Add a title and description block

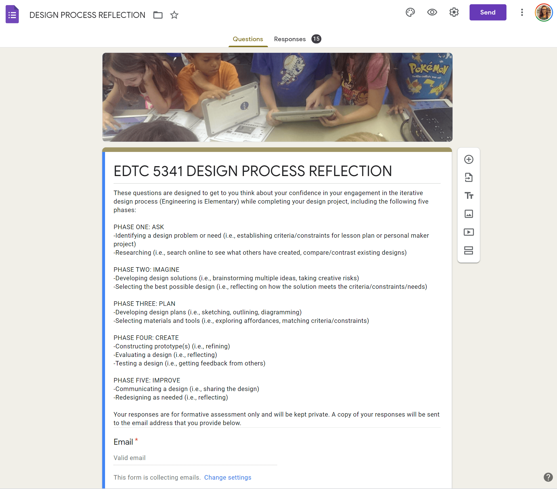point(469,196)
